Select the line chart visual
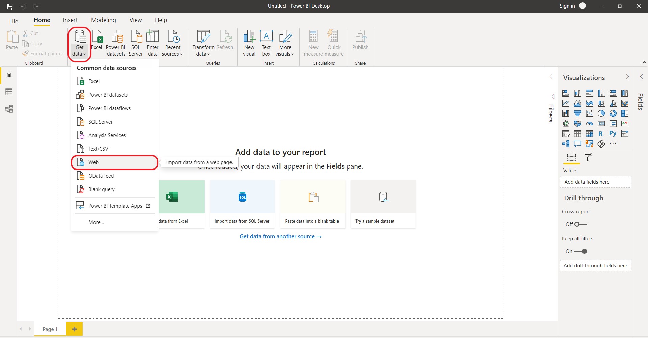 (x=566, y=103)
